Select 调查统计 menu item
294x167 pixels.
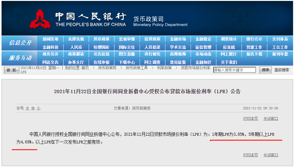(x=229, y=39)
